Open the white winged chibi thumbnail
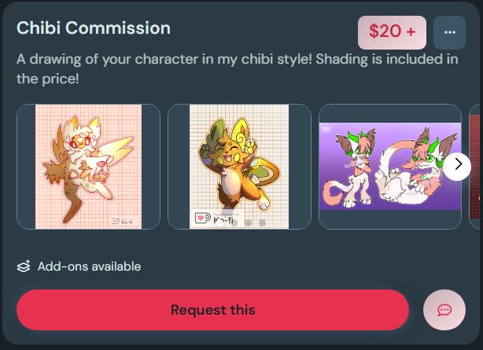The width and height of the screenshot is (483, 350). tap(88, 167)
